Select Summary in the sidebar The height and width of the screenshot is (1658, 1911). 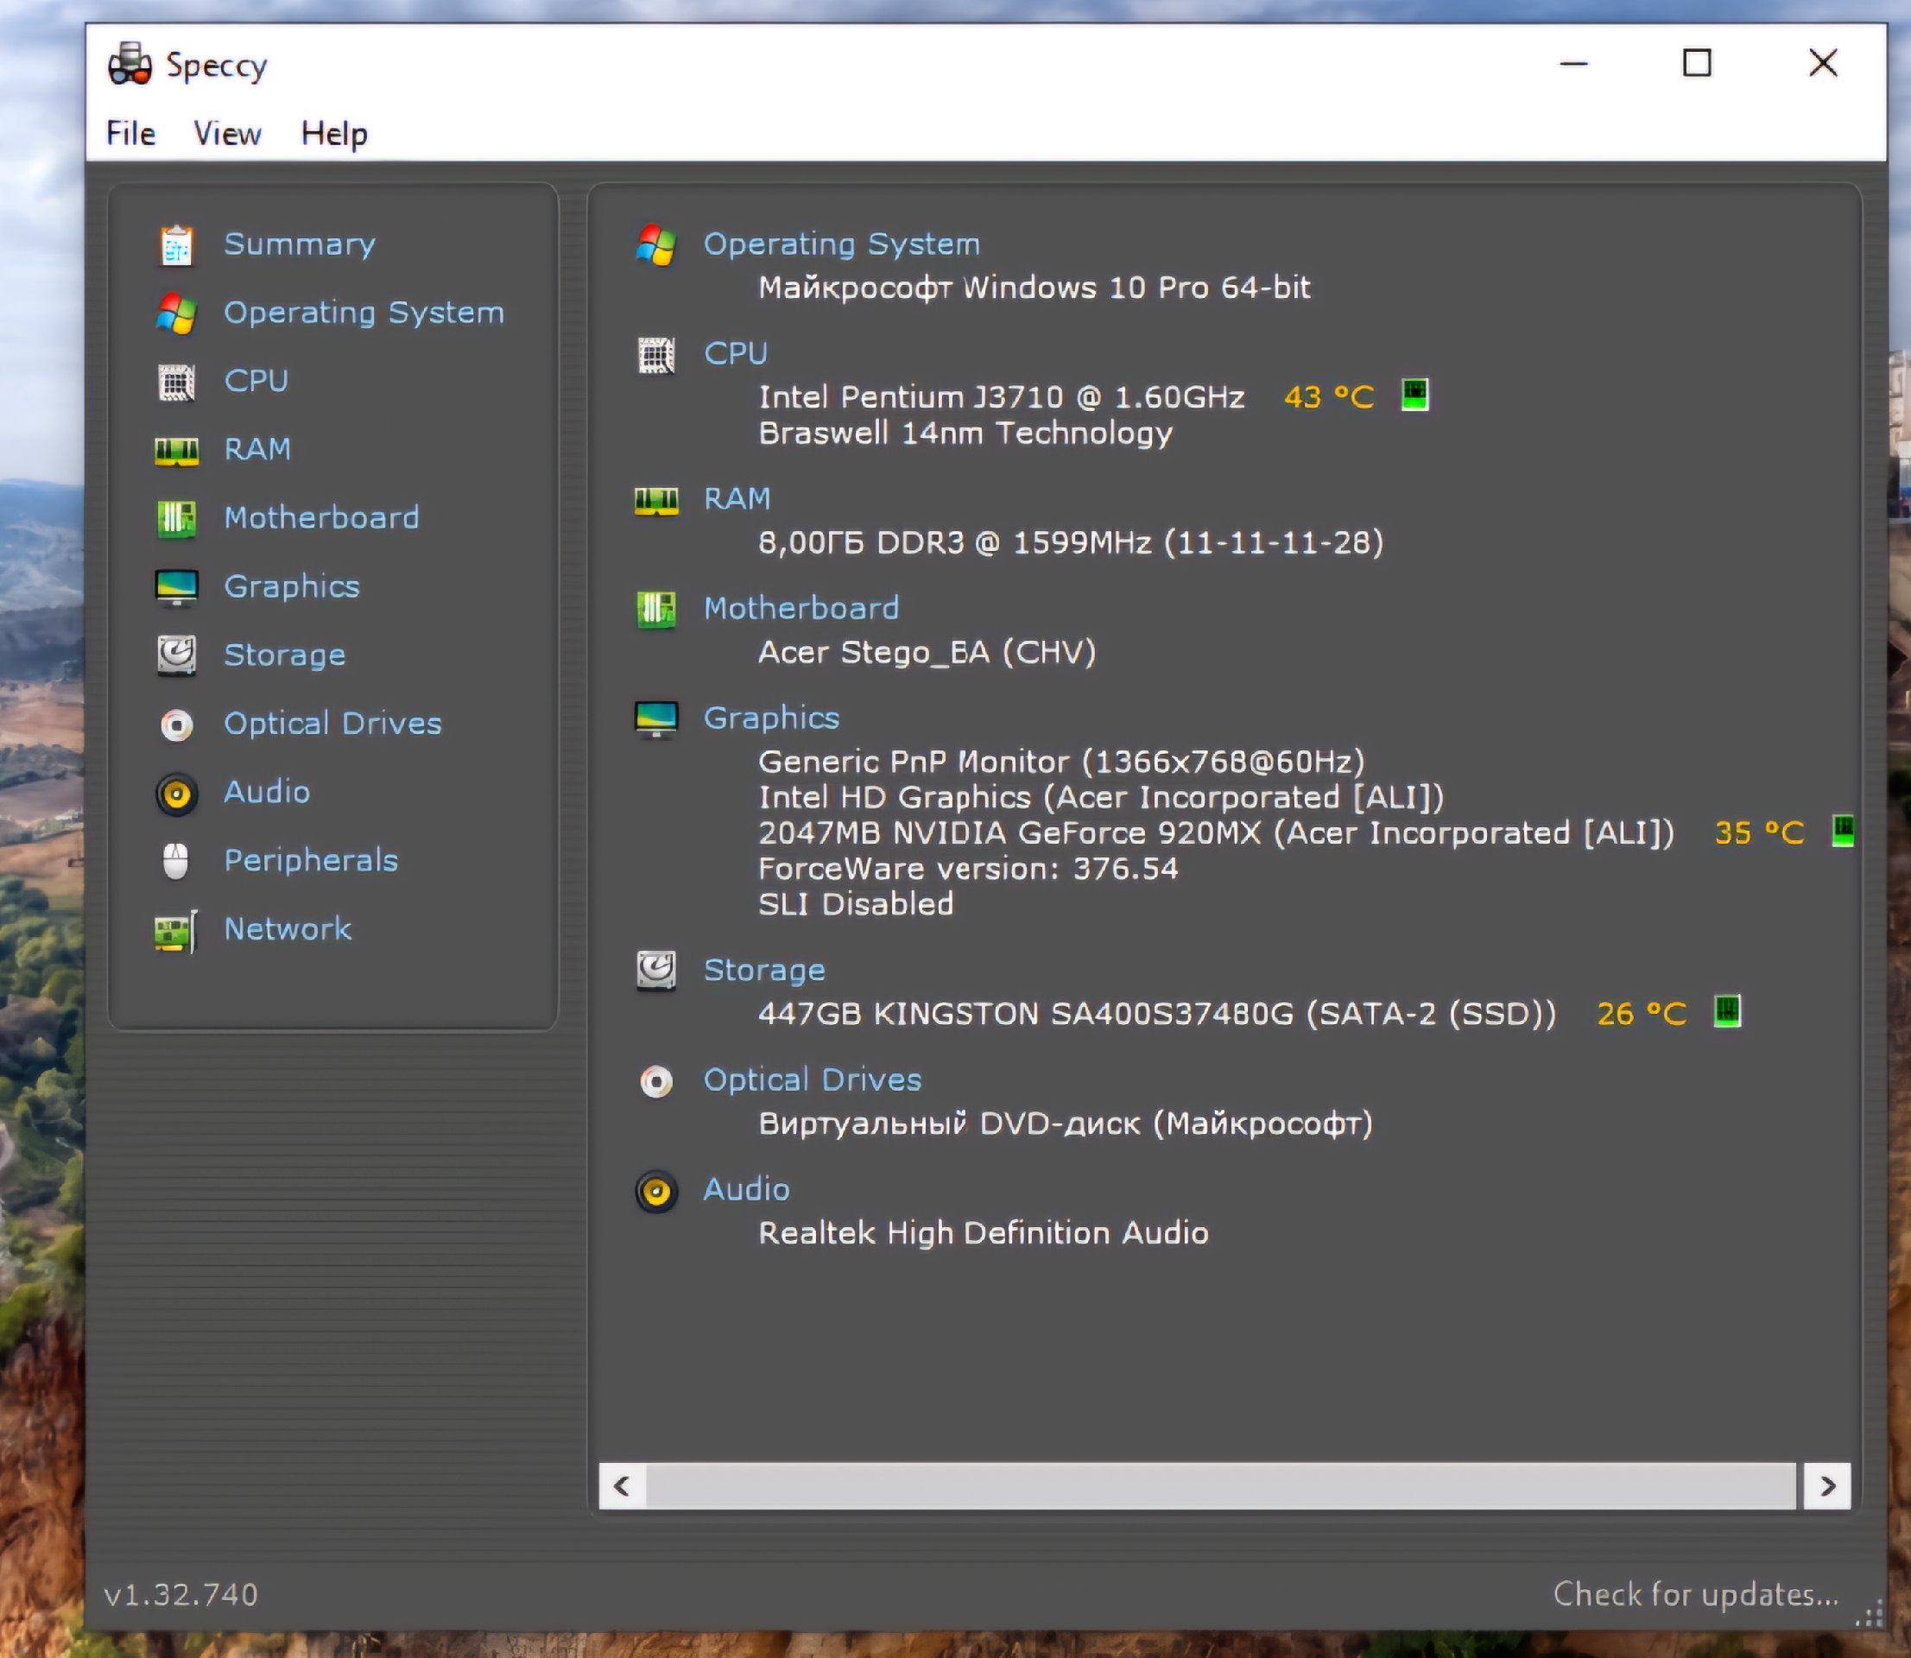pos(300,244)
